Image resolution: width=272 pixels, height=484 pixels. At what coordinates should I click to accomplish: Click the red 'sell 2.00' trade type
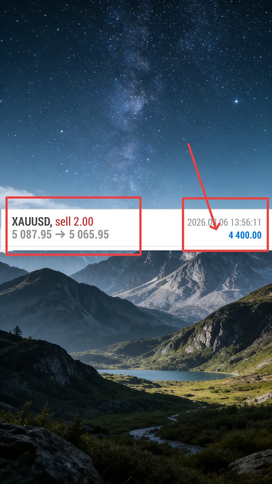(74, 222)
